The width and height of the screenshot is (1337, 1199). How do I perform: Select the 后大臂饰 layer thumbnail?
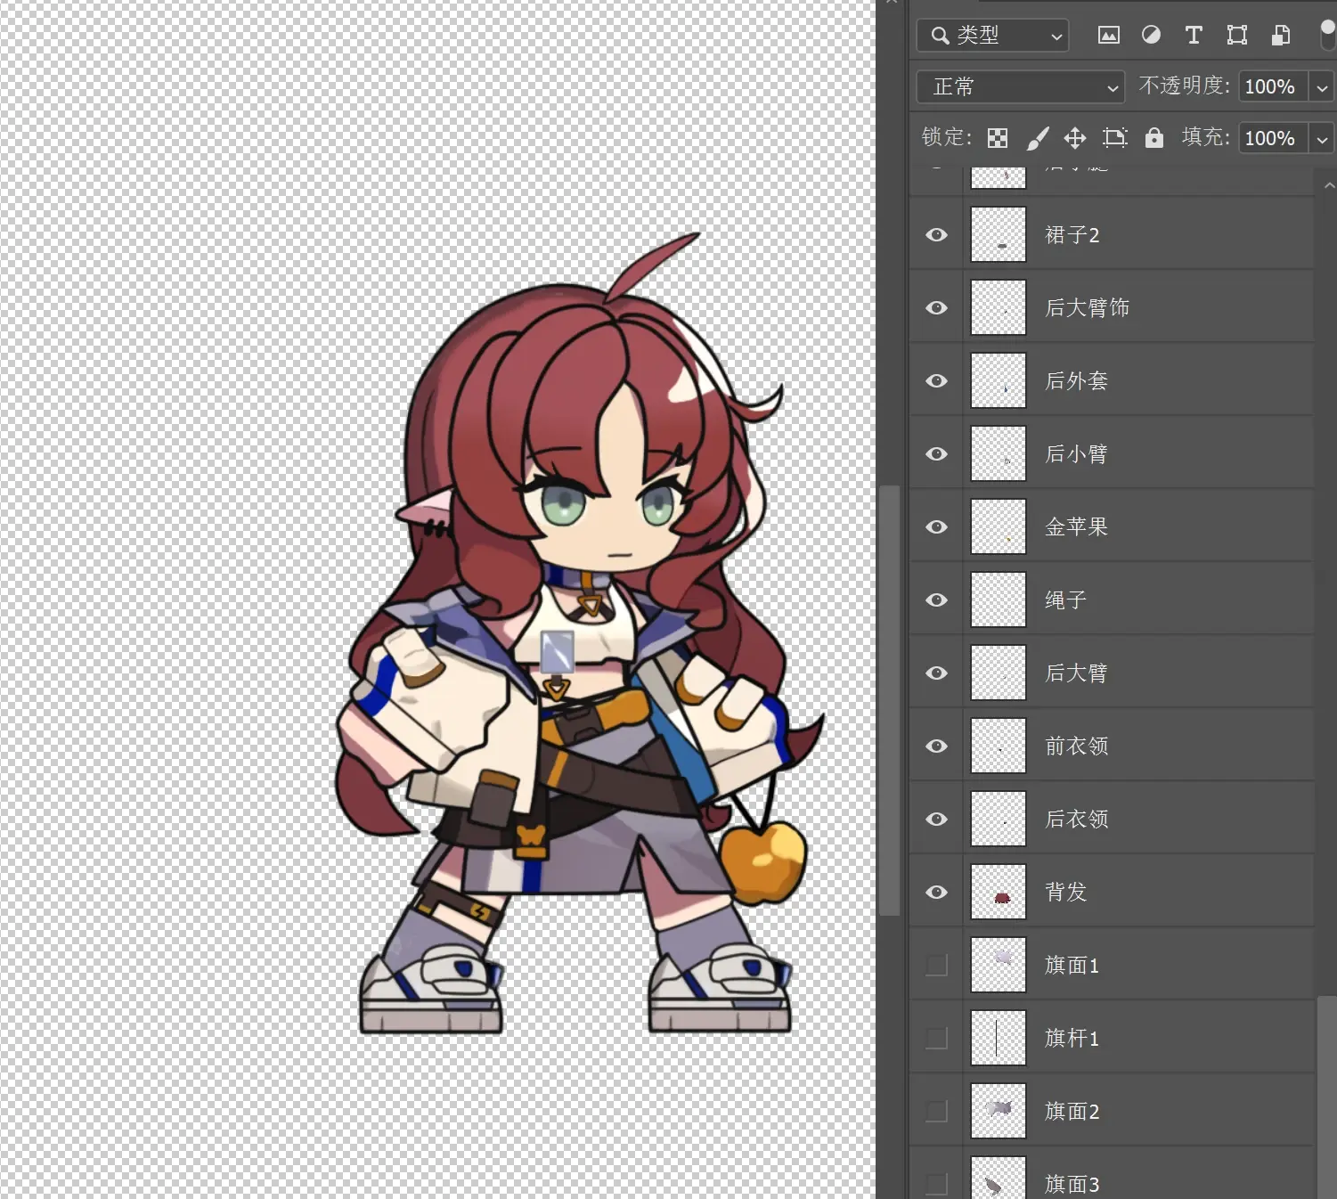pos(998,308)
